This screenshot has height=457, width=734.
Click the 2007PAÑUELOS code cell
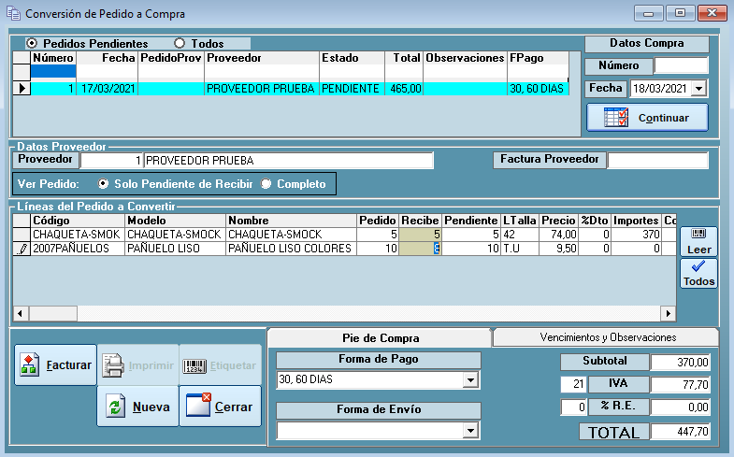[78, 249]
